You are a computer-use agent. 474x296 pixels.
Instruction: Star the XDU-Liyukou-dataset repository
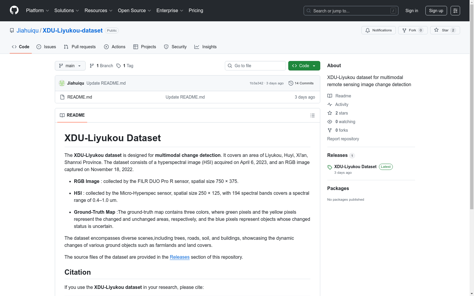(x=445, y=30)
